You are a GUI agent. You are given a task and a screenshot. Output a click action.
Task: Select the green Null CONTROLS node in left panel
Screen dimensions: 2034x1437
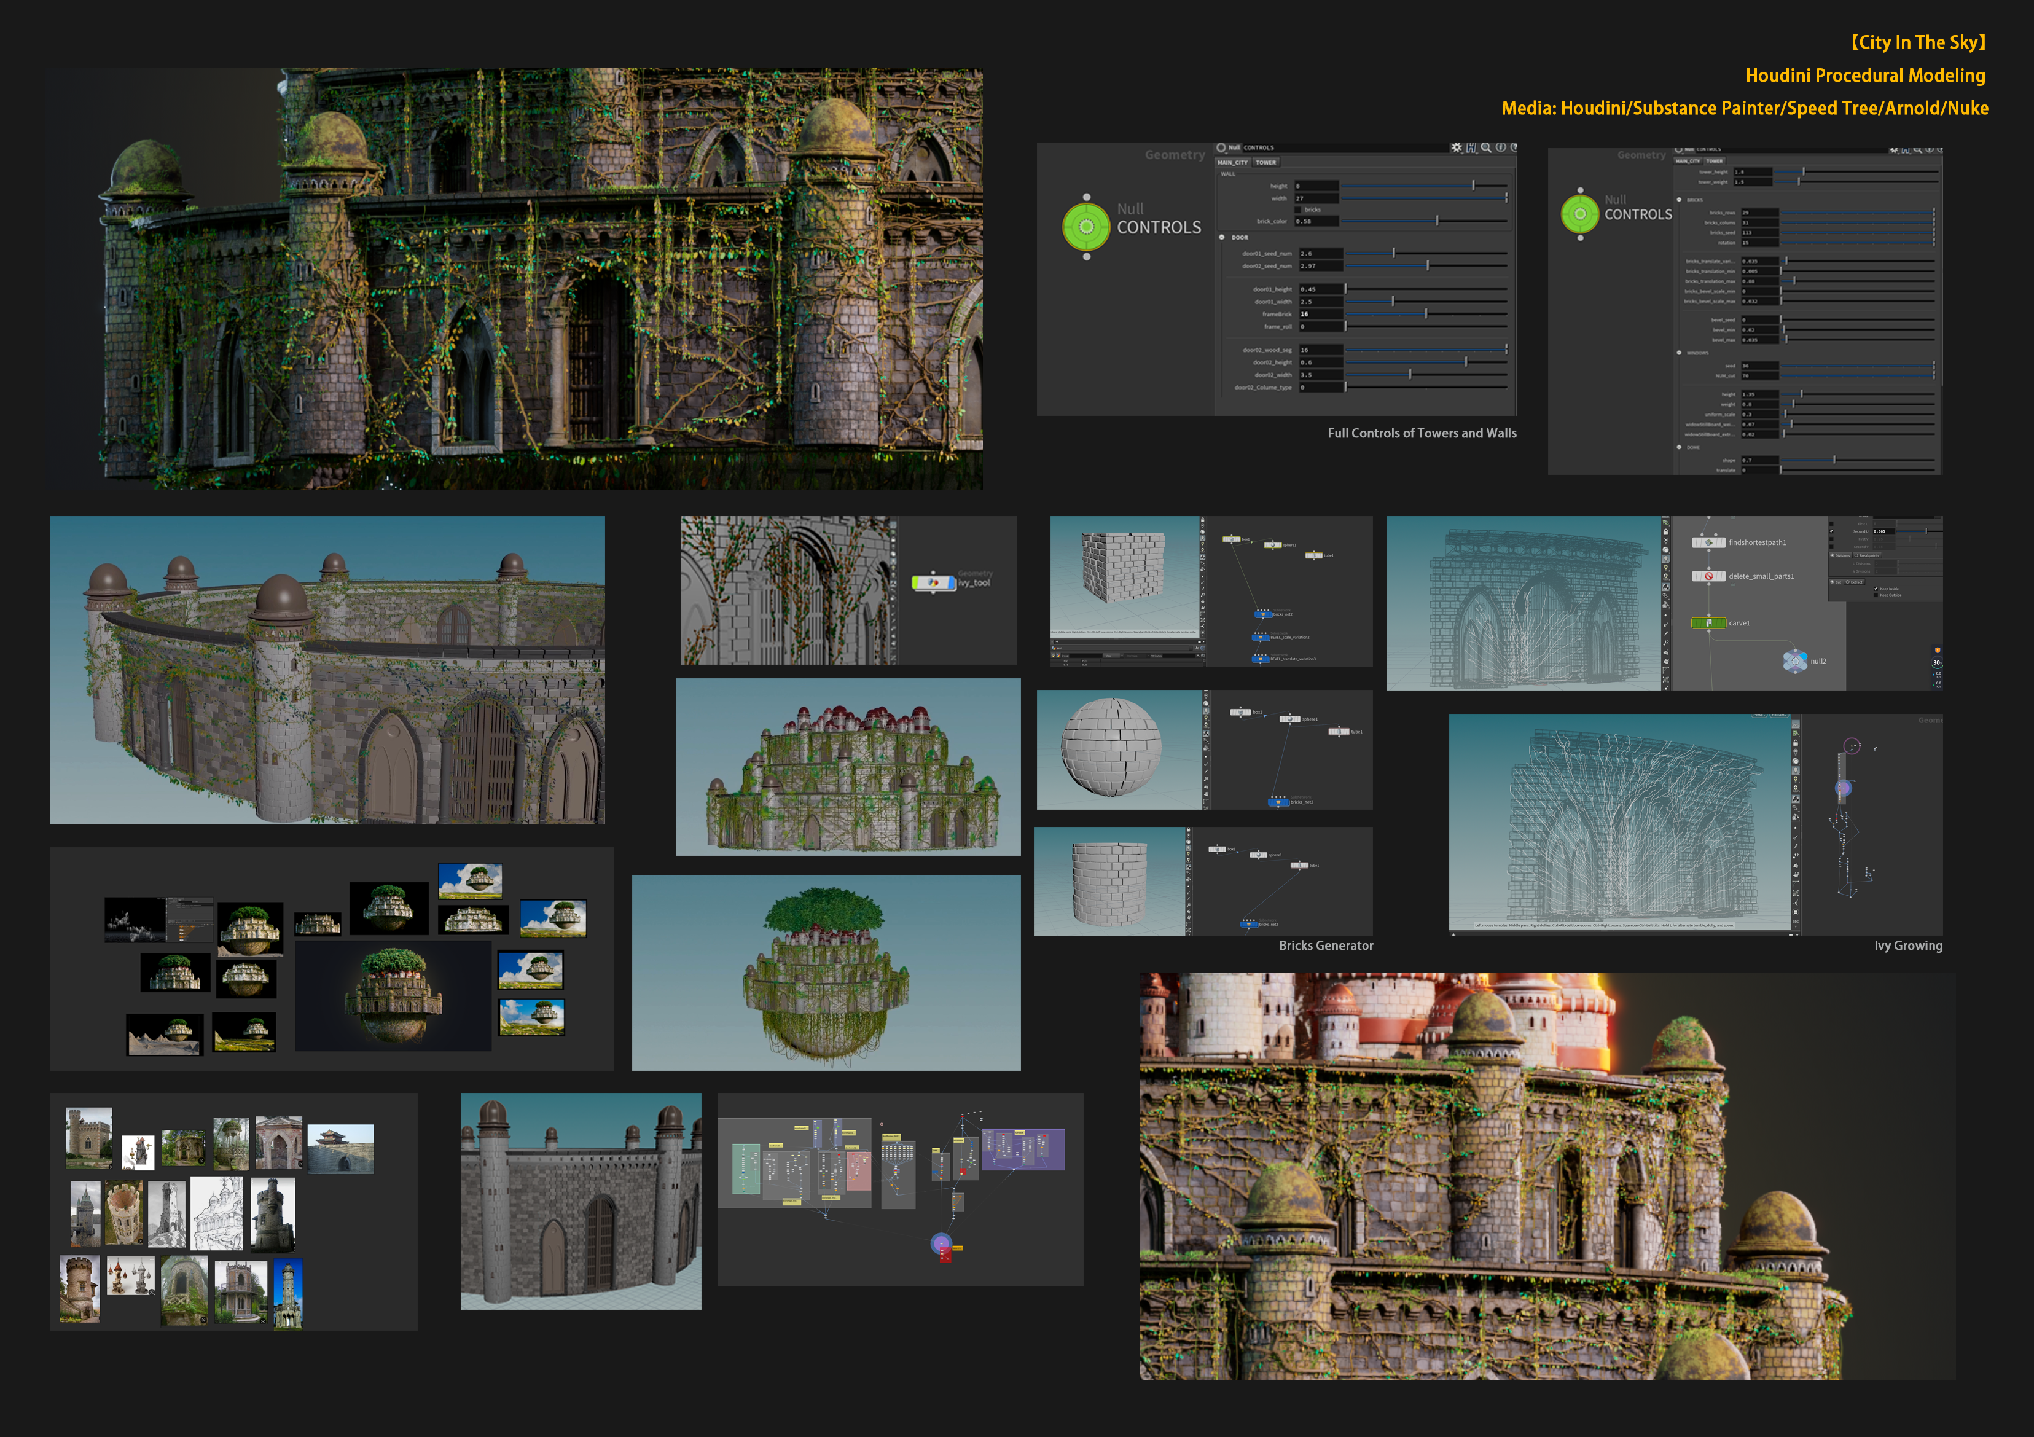pyautogui.click(x=1086, y=227)
